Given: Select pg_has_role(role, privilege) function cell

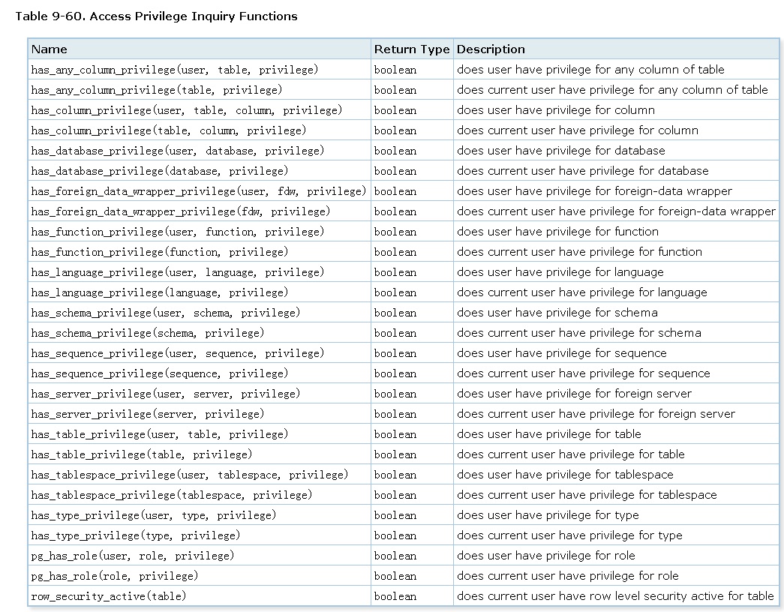Looking at the screenshot, I should pos(115,576).
